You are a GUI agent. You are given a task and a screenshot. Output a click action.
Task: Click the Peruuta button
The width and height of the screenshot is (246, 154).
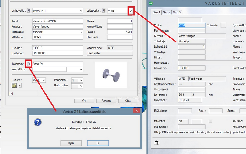pos(106,101)
